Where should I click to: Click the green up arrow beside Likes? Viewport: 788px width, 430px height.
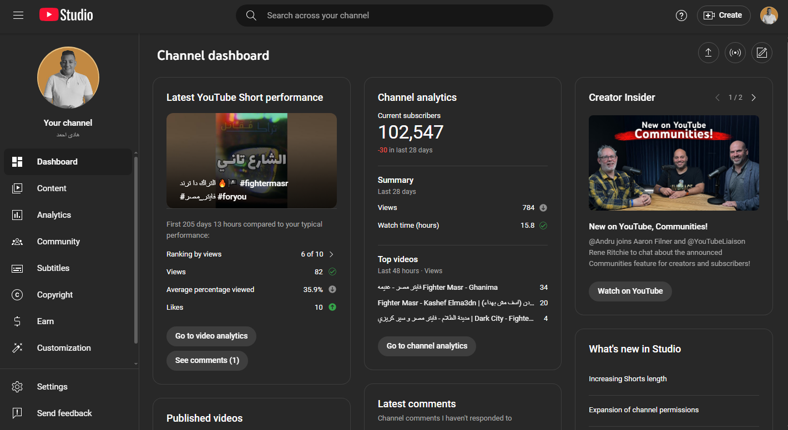coord(332,307)
